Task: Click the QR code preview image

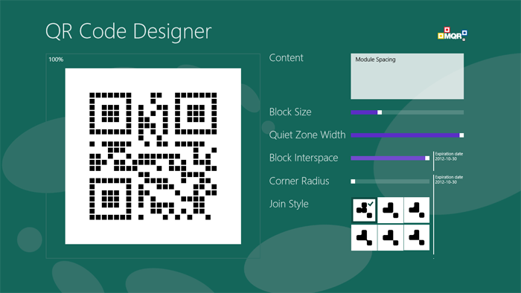Action: pos(153,156)
